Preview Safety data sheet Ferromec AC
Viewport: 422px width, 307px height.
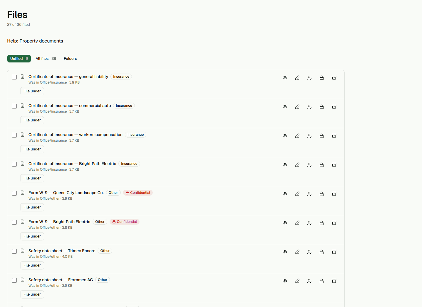(285, 281)
